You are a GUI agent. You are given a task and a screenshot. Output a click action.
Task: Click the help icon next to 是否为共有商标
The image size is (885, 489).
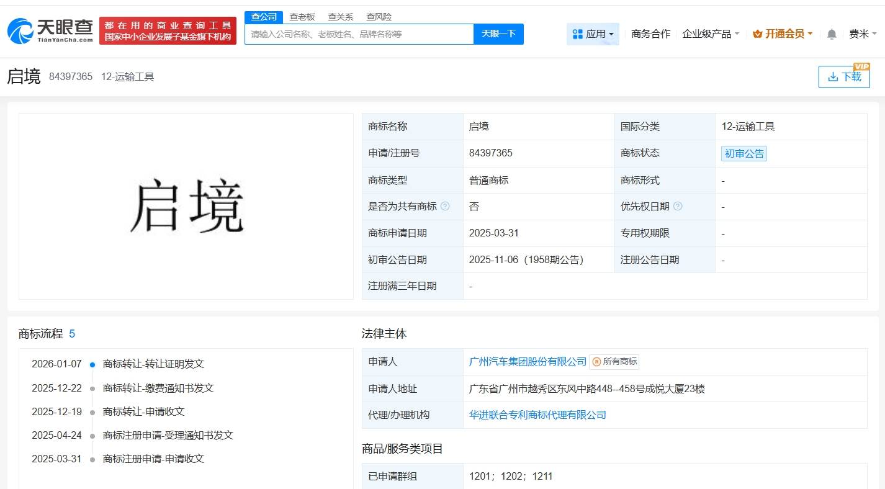coord(445,206)
